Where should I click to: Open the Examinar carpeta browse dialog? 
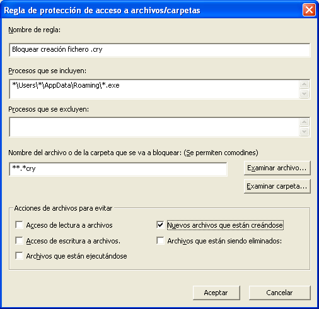point(277,186)
